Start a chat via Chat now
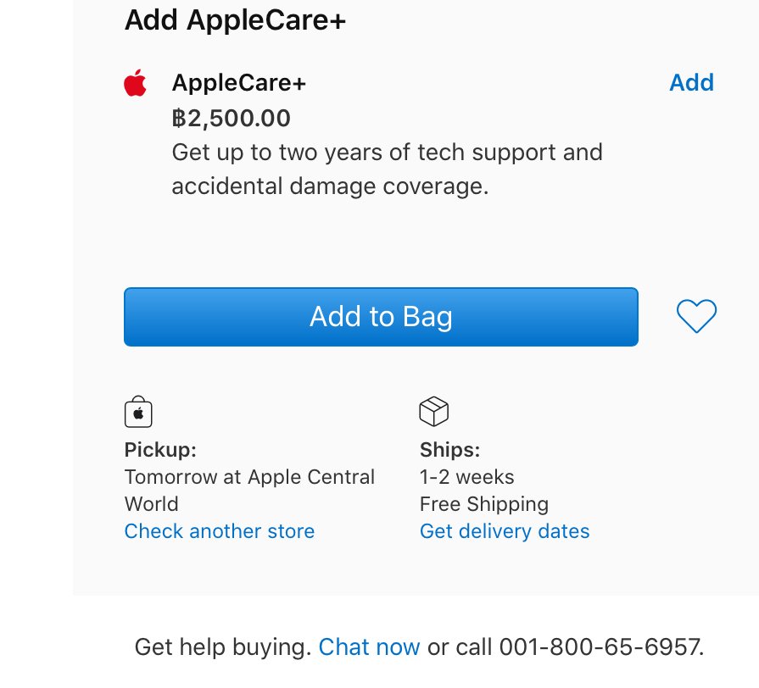 (369, 646)
